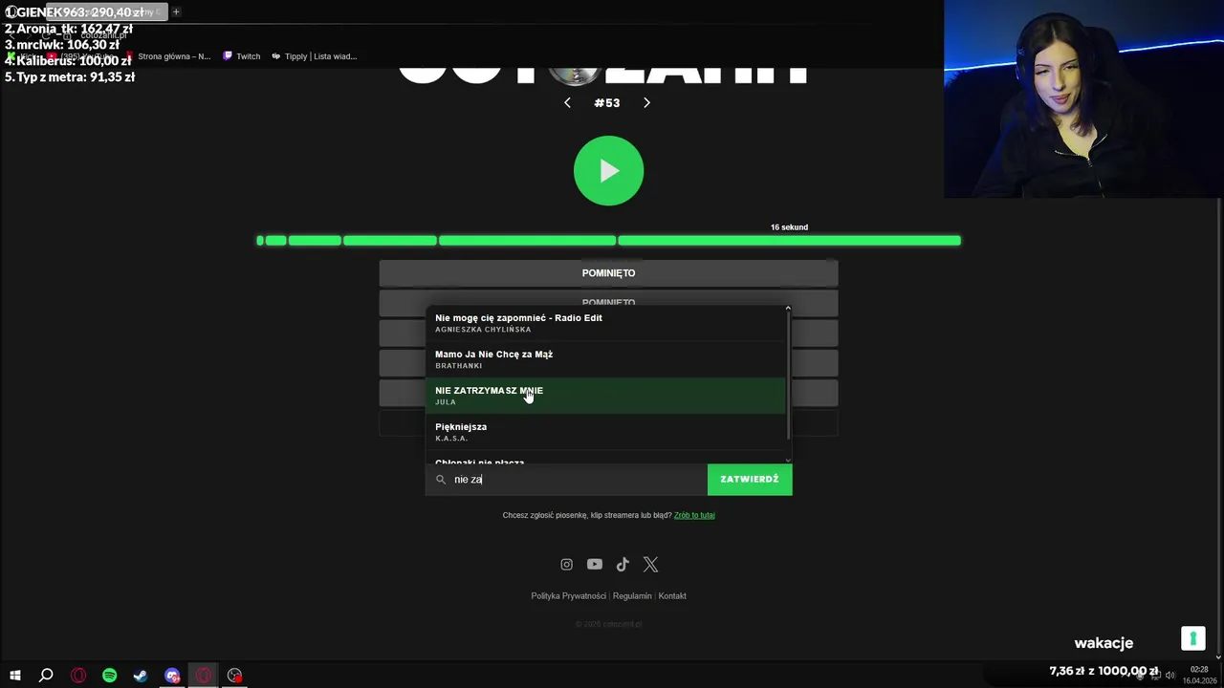Open Discord from the taskbar

pos(172,676)
